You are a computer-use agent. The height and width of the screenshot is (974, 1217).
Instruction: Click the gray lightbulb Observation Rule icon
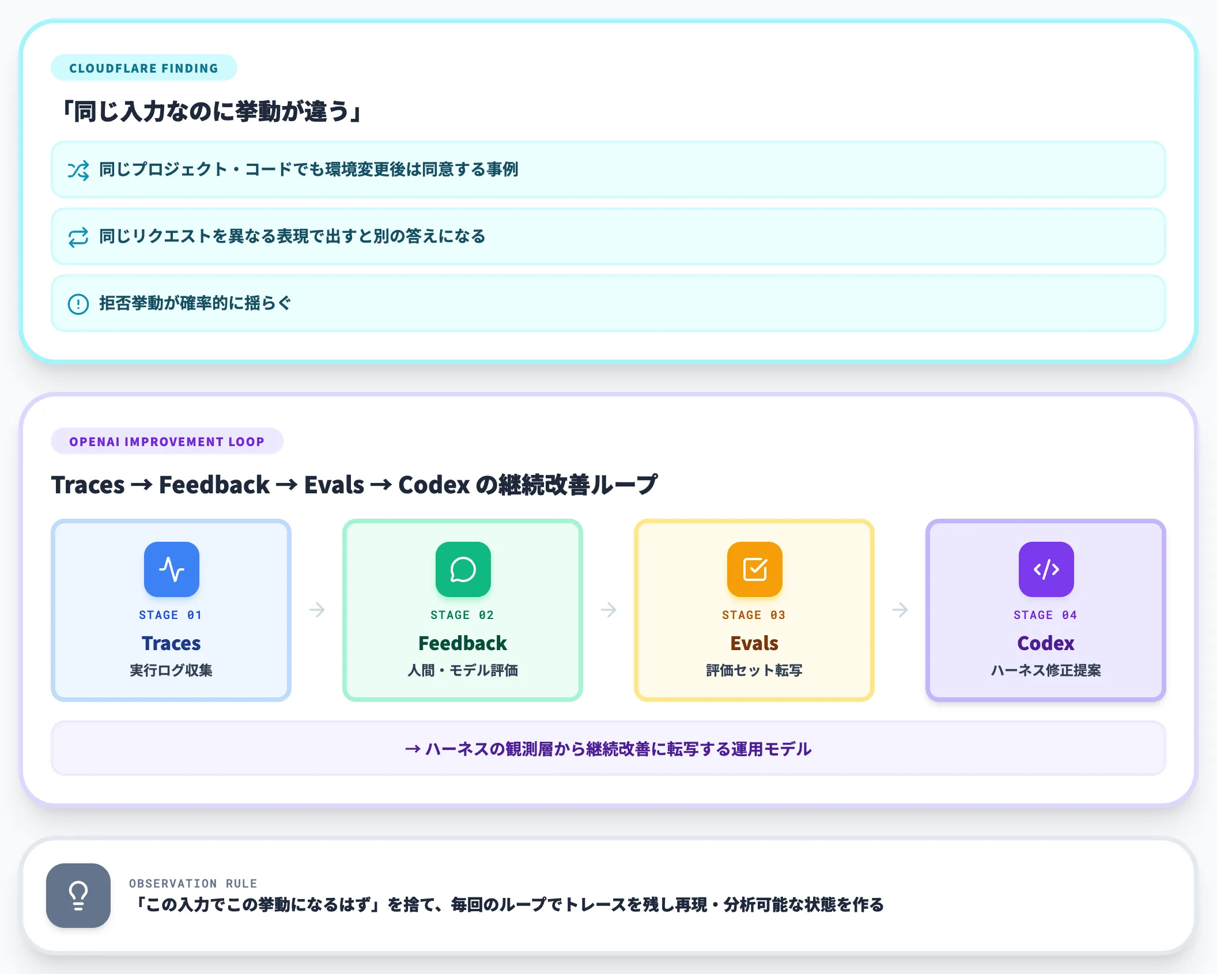pos(78,896)
